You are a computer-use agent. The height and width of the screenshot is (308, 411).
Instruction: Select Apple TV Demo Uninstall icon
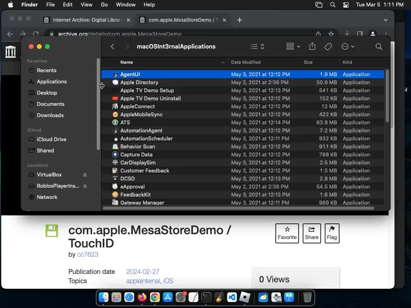tap(115, 99)
